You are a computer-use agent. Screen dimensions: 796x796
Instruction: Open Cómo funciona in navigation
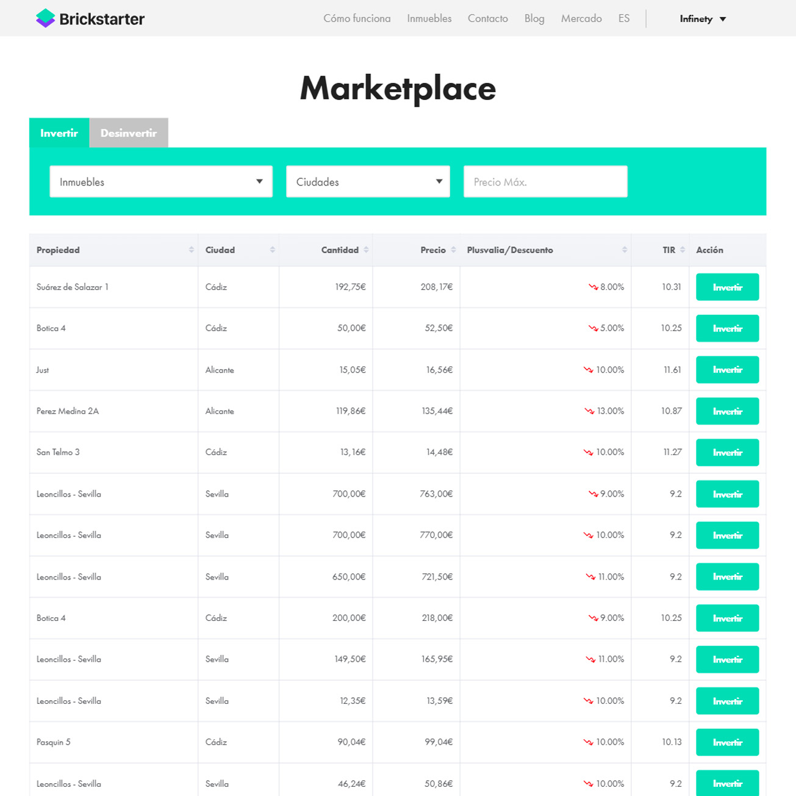357,18
